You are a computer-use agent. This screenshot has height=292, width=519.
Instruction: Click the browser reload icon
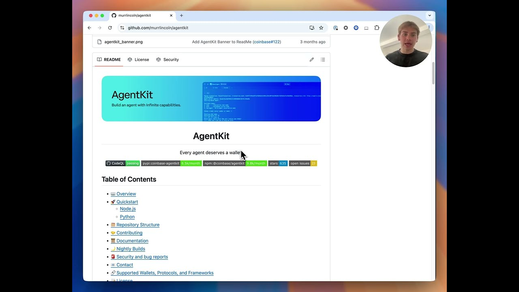tap(110, 28)
